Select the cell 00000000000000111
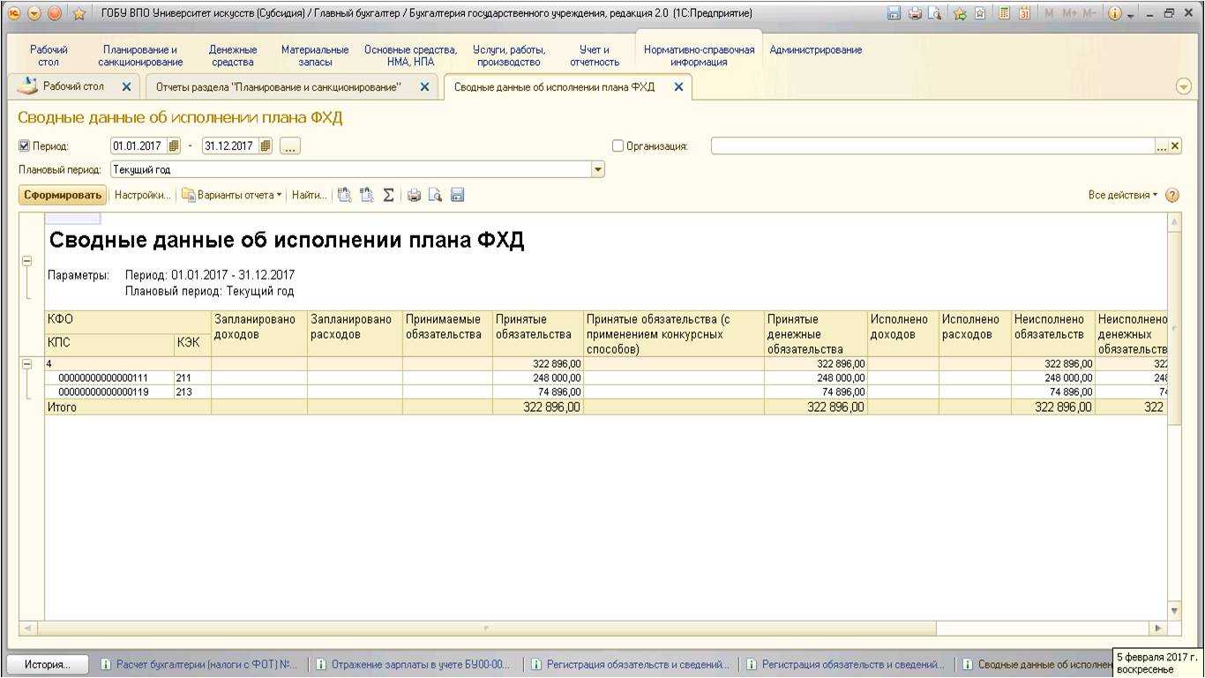The image size is (1205, 678). click(109, 377)
